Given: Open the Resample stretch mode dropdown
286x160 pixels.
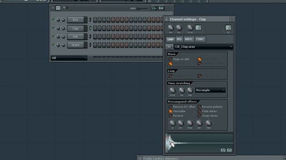Looking at the screenshot, I should [210, 90].
